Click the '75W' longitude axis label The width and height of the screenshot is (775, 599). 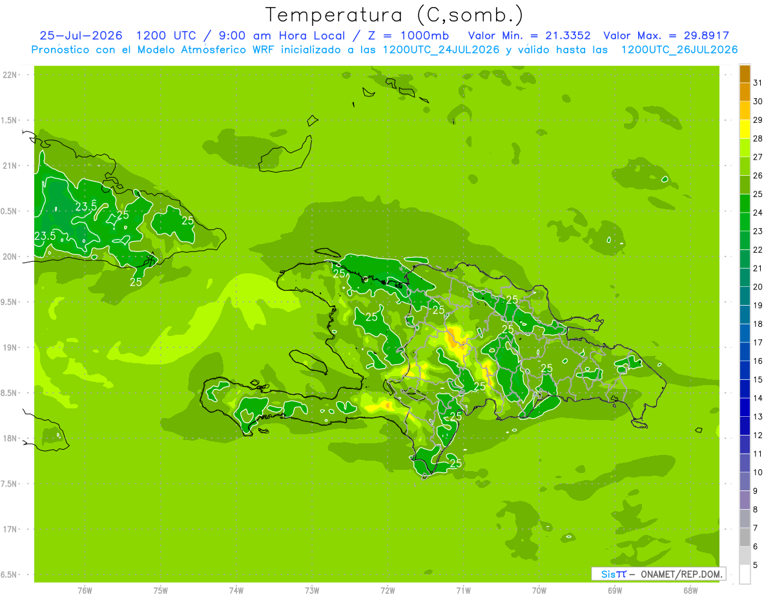coord(161,590)
